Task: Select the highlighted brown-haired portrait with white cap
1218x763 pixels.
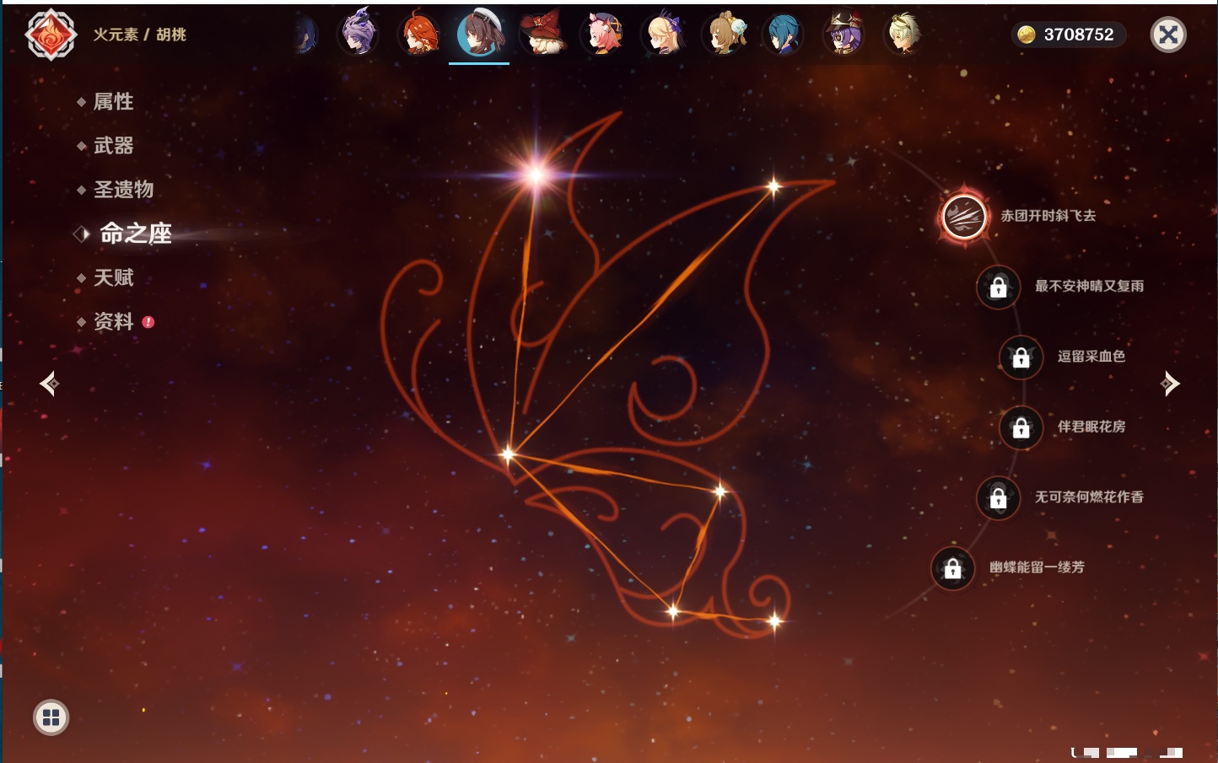Action: pyautogui.click(x=479, y=33)
